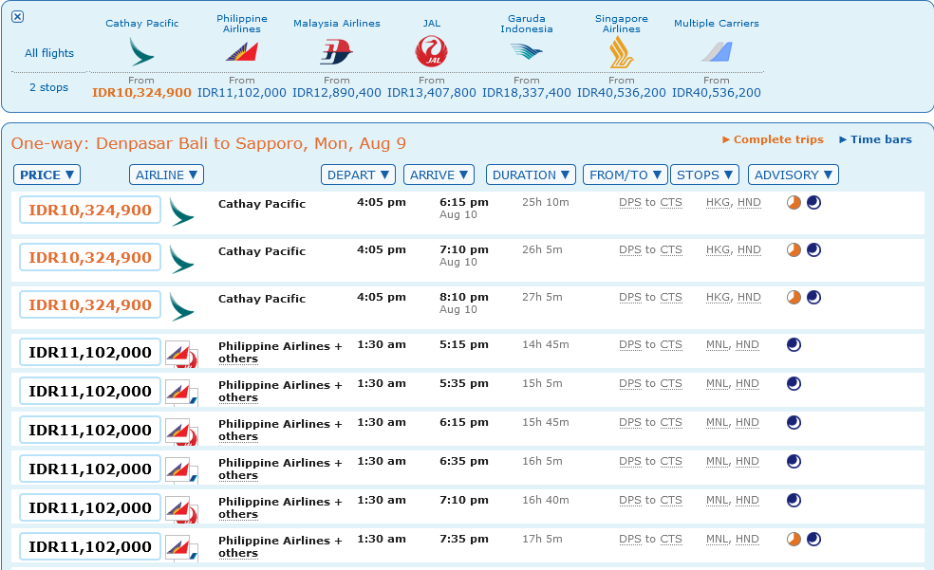Viewport: 934px width, 570px height.
Task: Select IDR10,324,900 fare arriving 6:15 pm
Action: (90, 210)
